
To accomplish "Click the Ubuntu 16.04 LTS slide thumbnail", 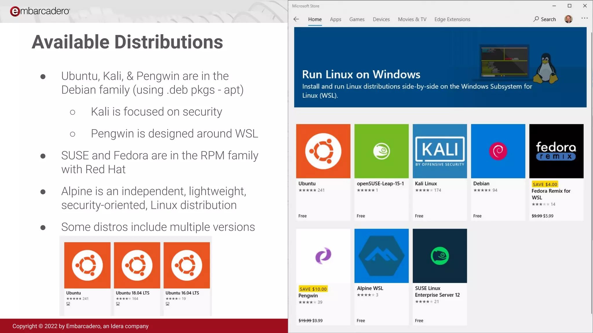I will [187, 265].
